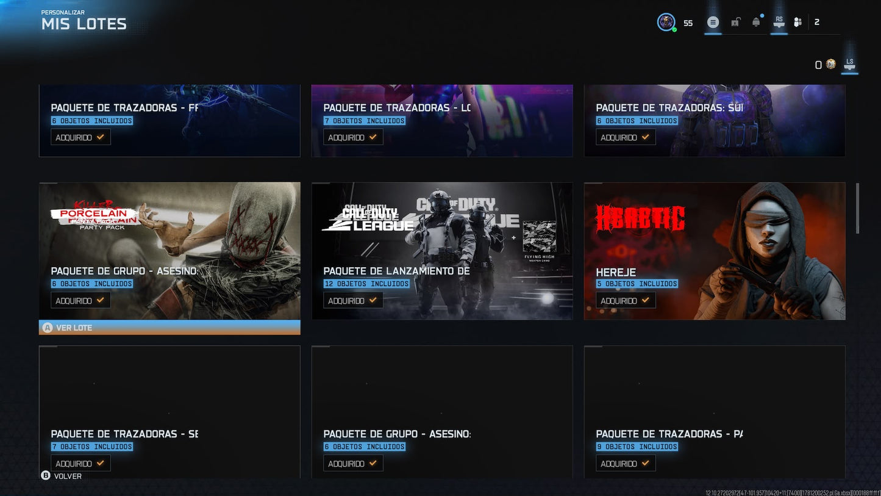Click the checkmark on Paquete de Trazadoras - FF

pyautogui.click(x=101, y=137)
